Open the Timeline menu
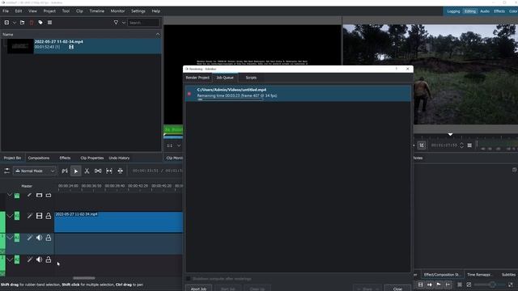Screen dimensions: 518x291 [x=96, y=11]
